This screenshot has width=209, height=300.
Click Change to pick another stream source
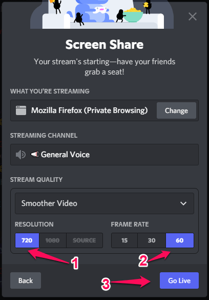point(176,110)
